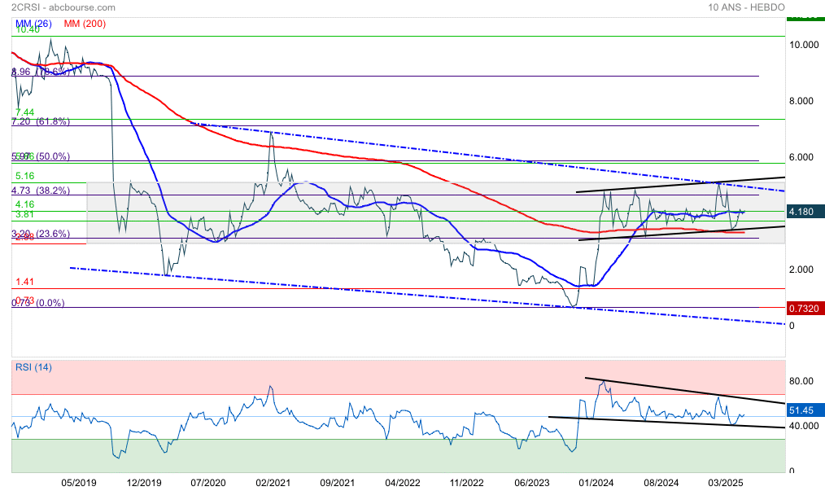Click the 7.20 (61.8%) Fibonacci label

tap(41, 121)
